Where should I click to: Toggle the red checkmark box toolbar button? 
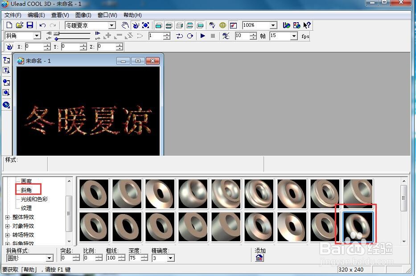[233, 25]
